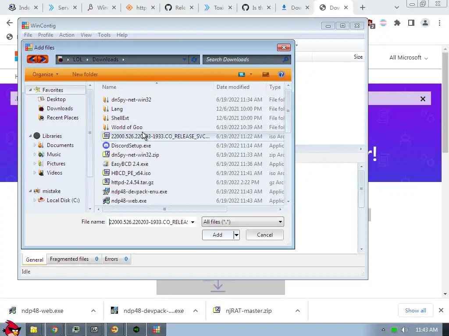Screen dimensions: 449x336
Task: Click New folder in toolbar
Action: pyautogui.click(x=85, y=74)
